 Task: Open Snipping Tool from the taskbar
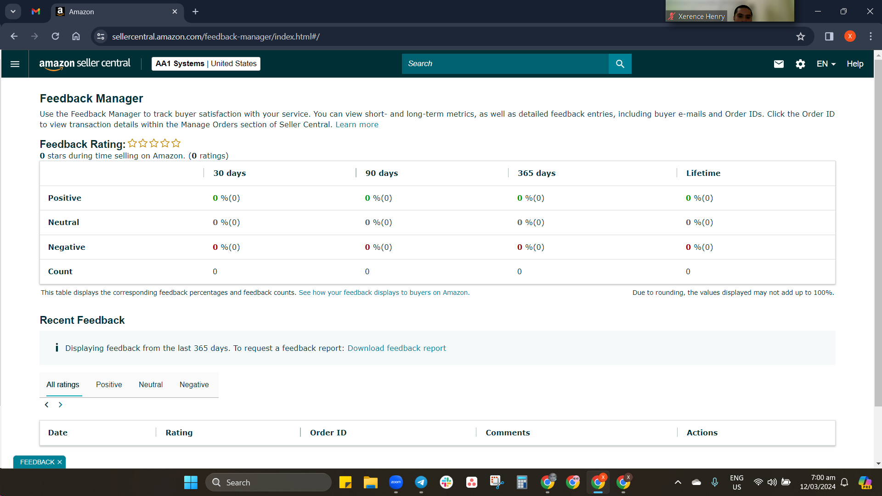click(497, 482)
